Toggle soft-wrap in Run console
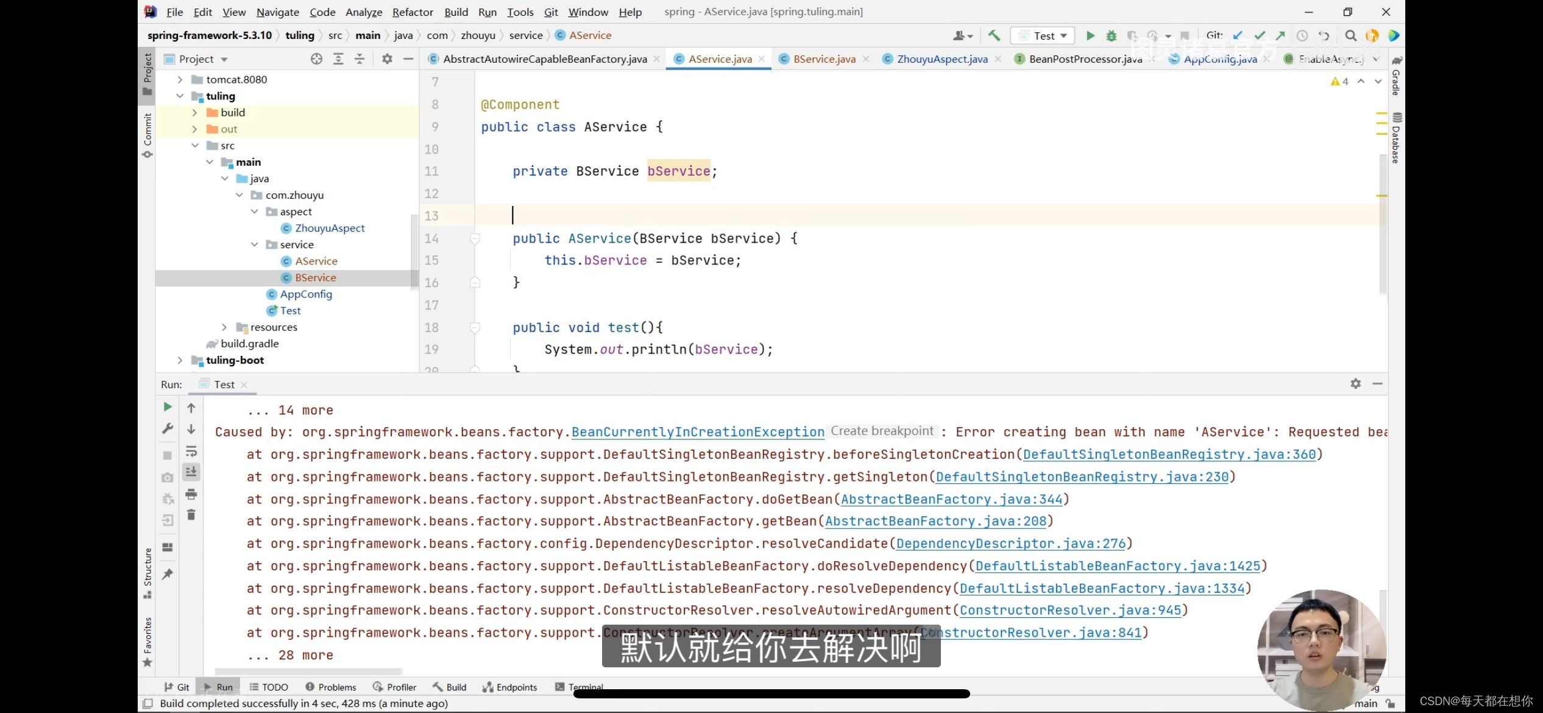 coord(191,451)
